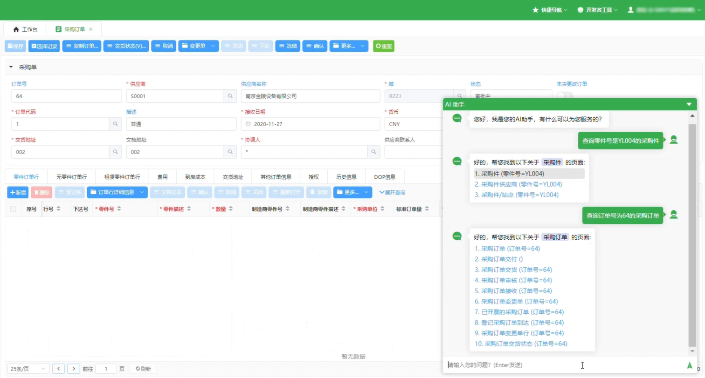Open link 采购订单 (订单号=64)

point(507,249)
